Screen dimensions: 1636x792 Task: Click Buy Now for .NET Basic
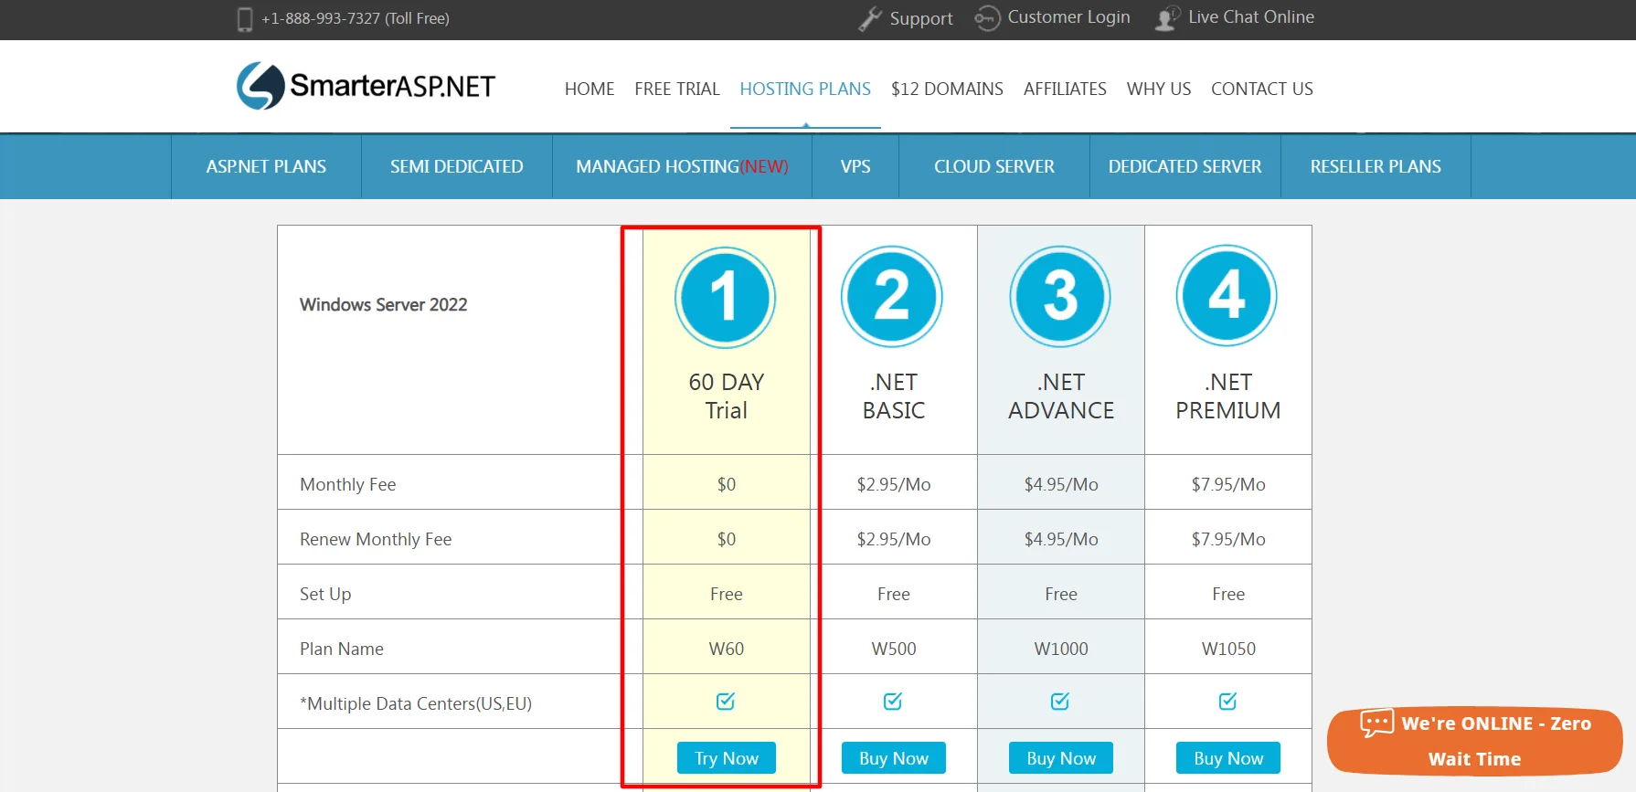point(894,758)
